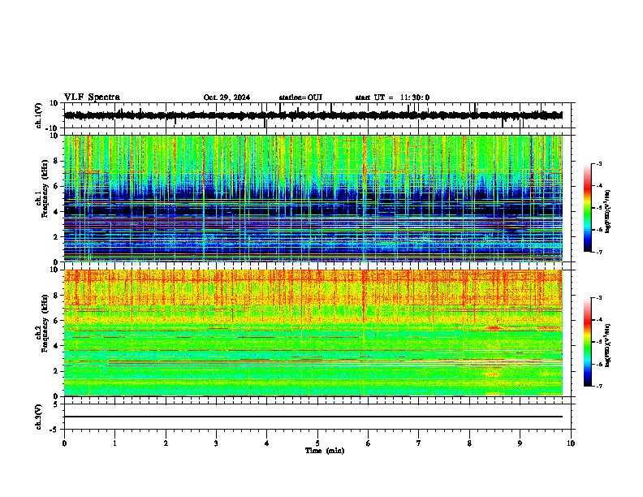Image resolution: width=643 pixels, height=497 pixels.
Task: Click the flat ch.3 voltage trace line
Action: [x=313, y=417]
